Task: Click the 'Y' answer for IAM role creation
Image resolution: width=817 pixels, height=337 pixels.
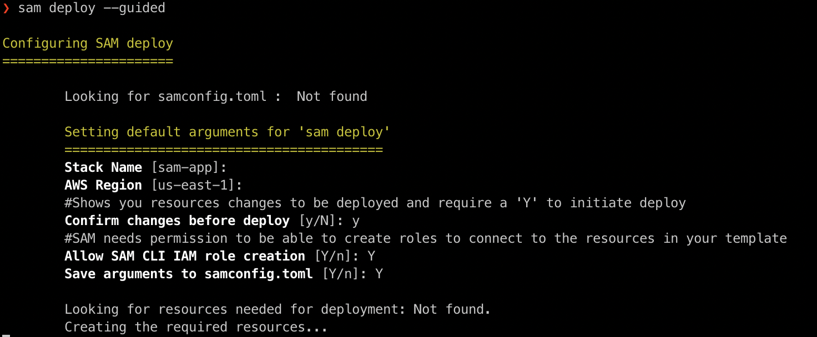Action: [371, 256]
